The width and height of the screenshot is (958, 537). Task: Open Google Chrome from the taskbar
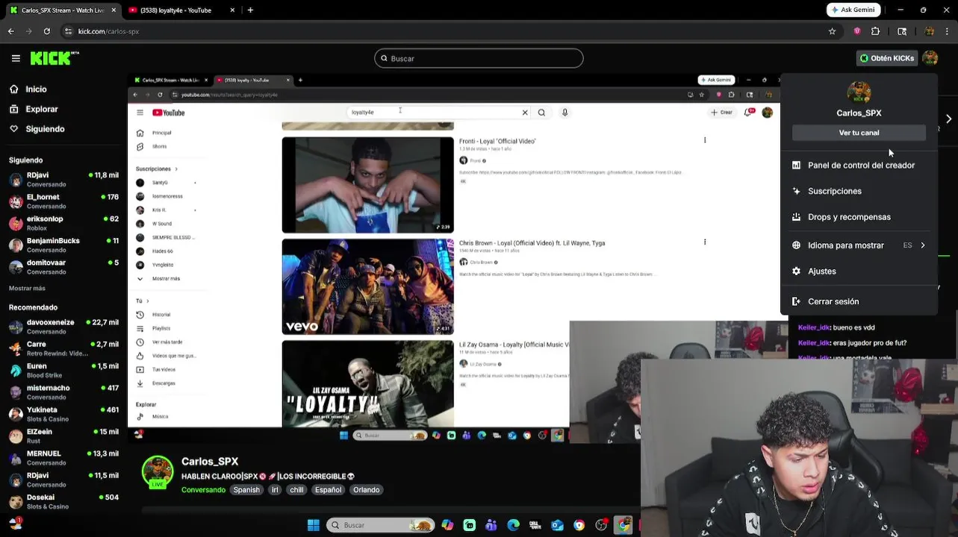click(x=623, y=525)
